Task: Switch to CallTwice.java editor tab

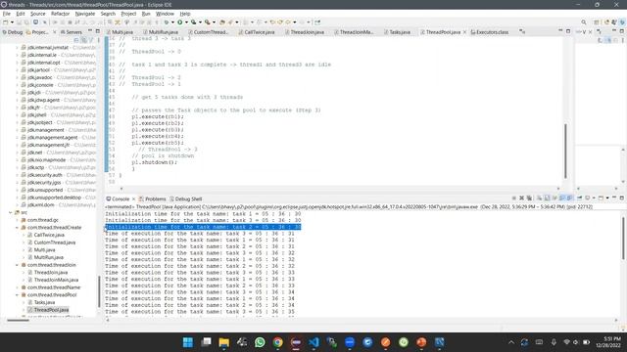Action: (257, 32)
